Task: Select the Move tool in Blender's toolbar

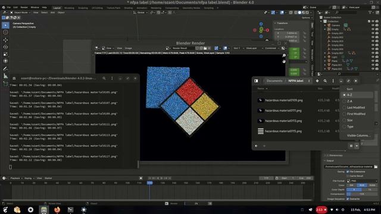Action: point(5,40)
